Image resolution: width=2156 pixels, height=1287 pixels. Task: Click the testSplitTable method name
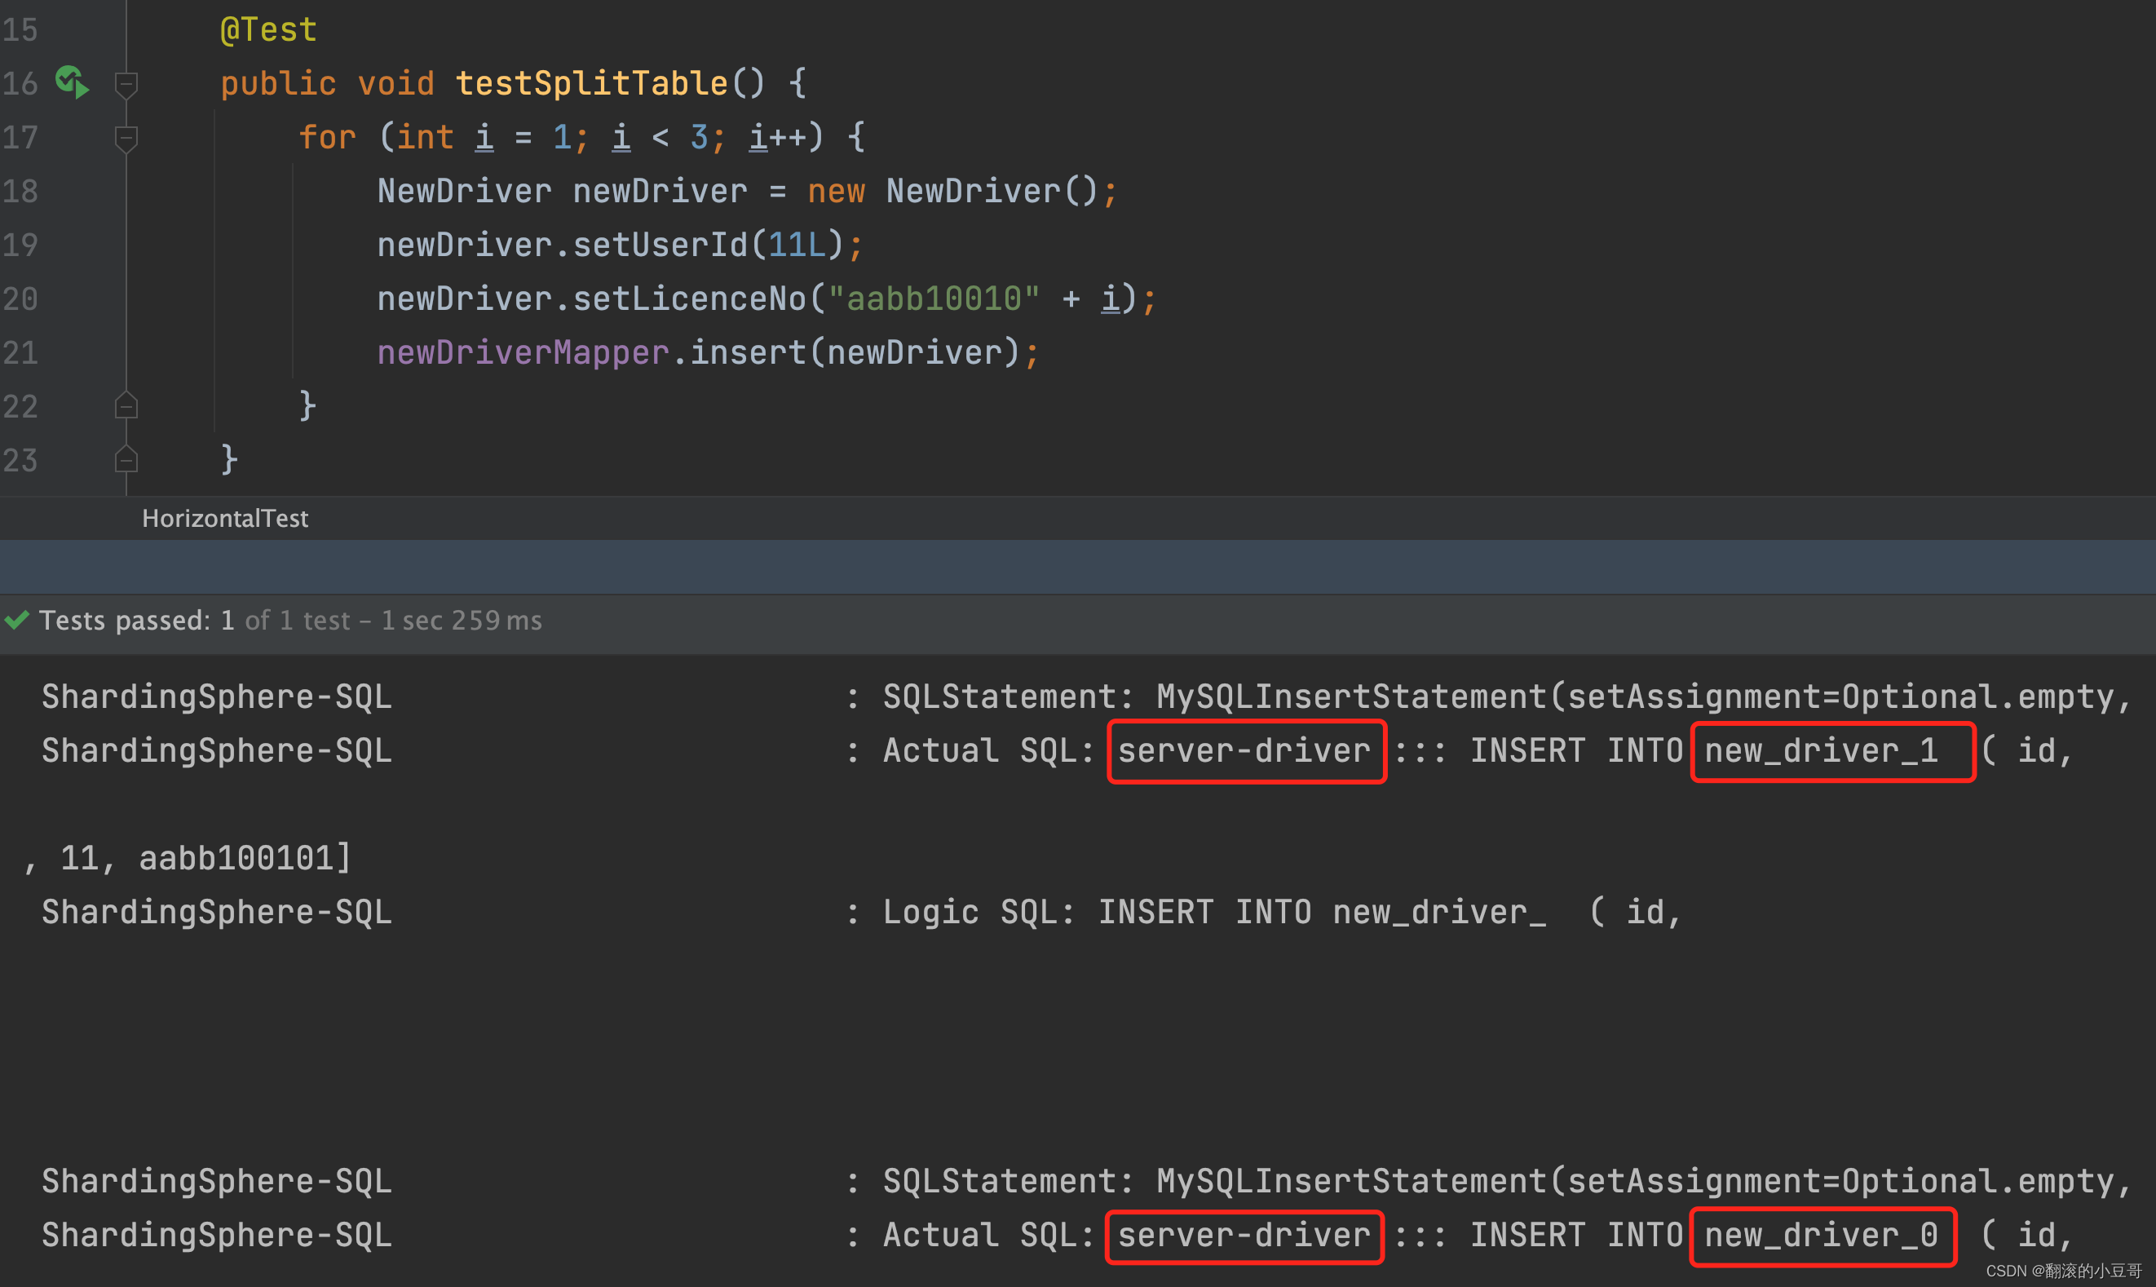point(591,83)
